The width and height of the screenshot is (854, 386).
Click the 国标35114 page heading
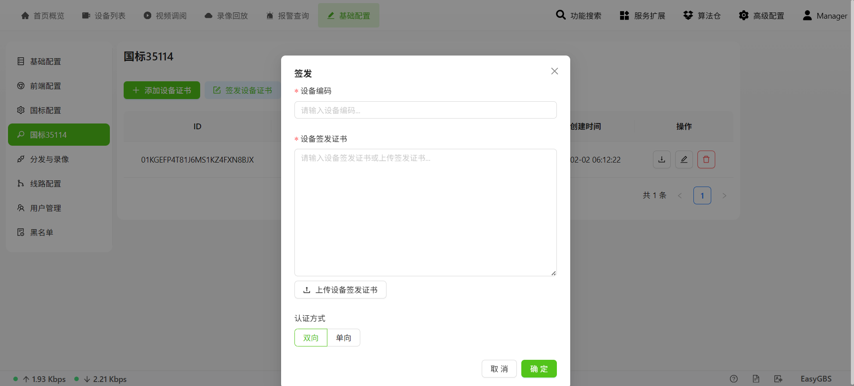click(x=149, y=56)
